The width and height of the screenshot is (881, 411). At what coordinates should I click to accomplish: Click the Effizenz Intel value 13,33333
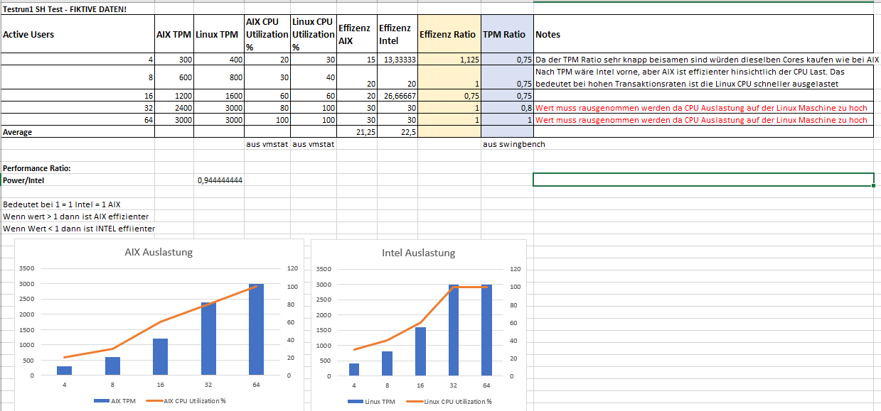(x=397, y=60)
